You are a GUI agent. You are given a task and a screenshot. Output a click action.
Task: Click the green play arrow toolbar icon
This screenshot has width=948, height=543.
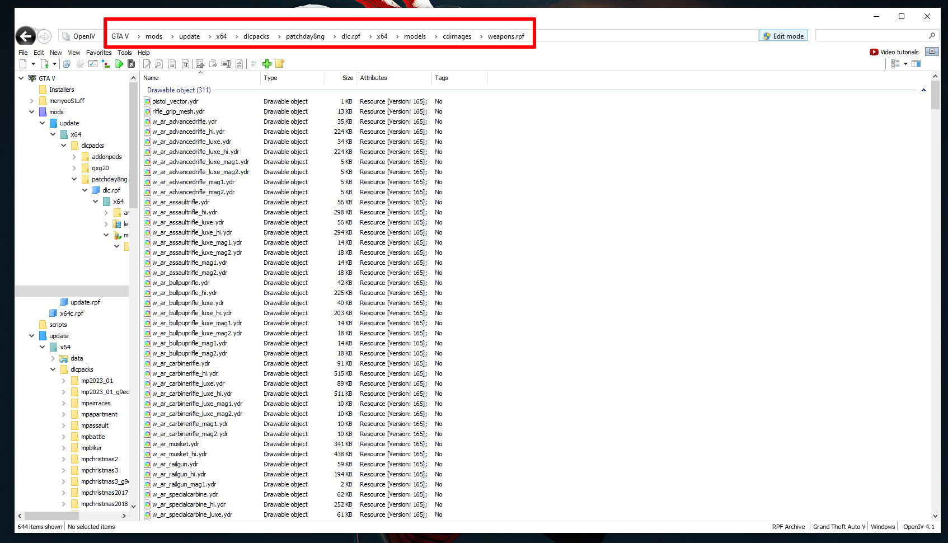(x=119, y=64)
